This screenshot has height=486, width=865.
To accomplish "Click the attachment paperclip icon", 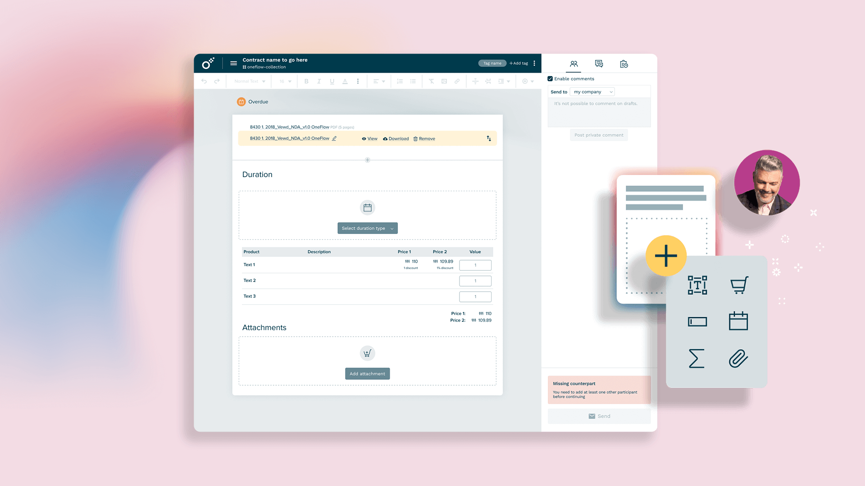I will pos(739,358).
